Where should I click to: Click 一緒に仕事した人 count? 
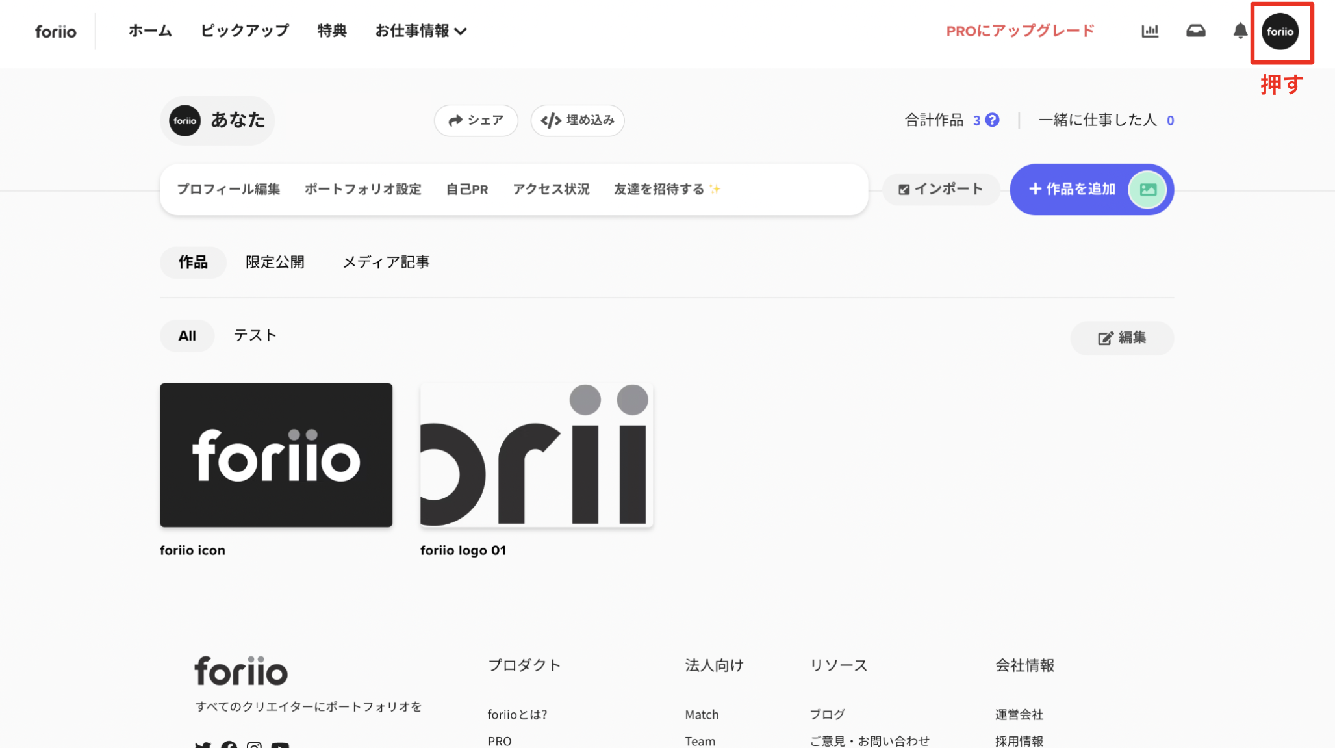[1170, 121]
